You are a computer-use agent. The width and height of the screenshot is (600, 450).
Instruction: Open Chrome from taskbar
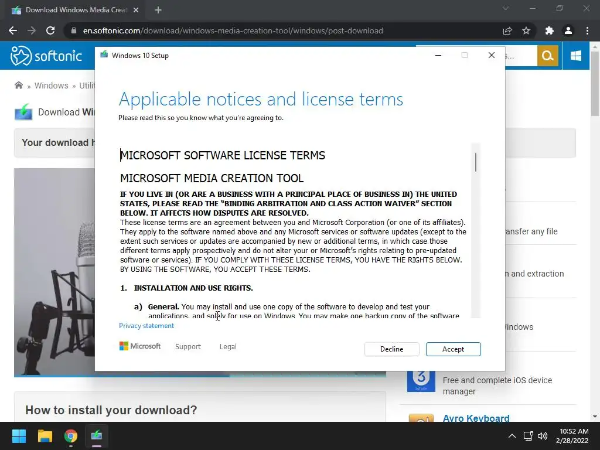pyautogui.click(x=71, y=436)
